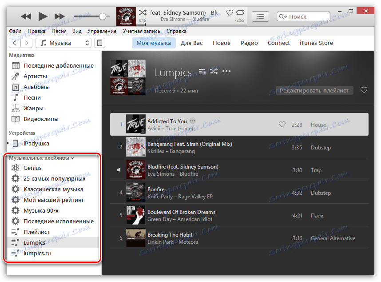Open the Up Next list button

tap(260, 16)
